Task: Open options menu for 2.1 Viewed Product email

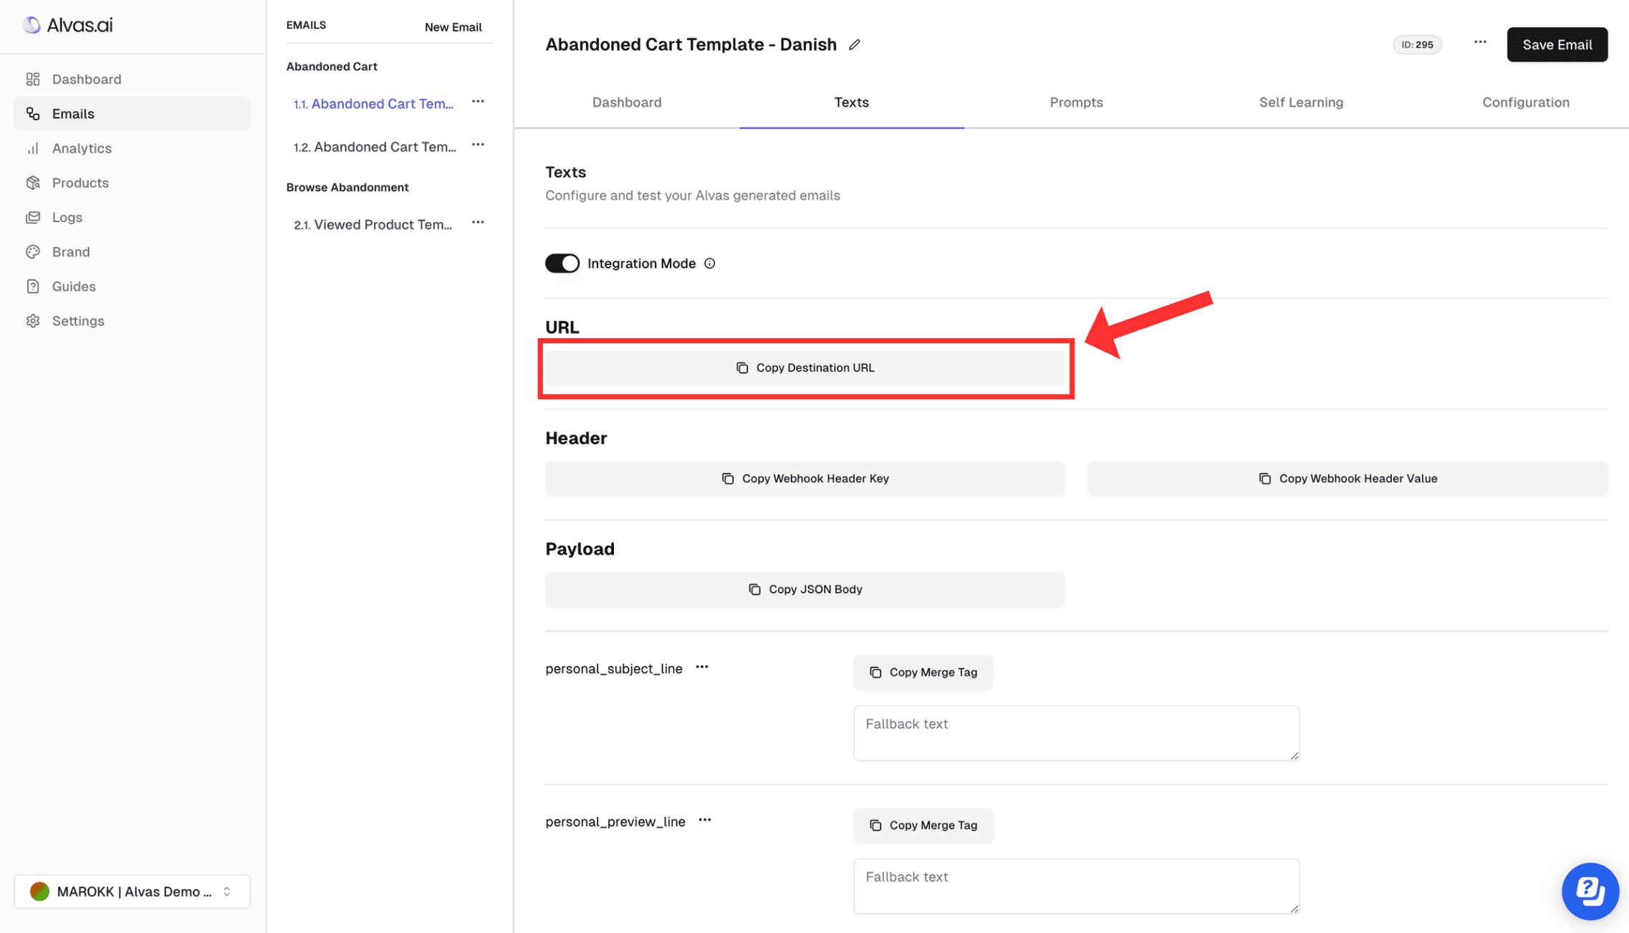Action: click(x=478, y=223)
